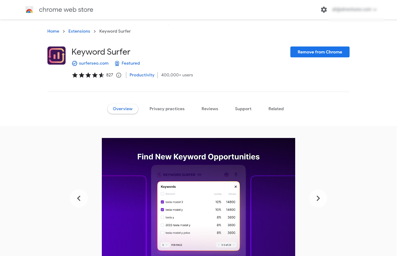Switch to the Reviews tab

[210, 109]
